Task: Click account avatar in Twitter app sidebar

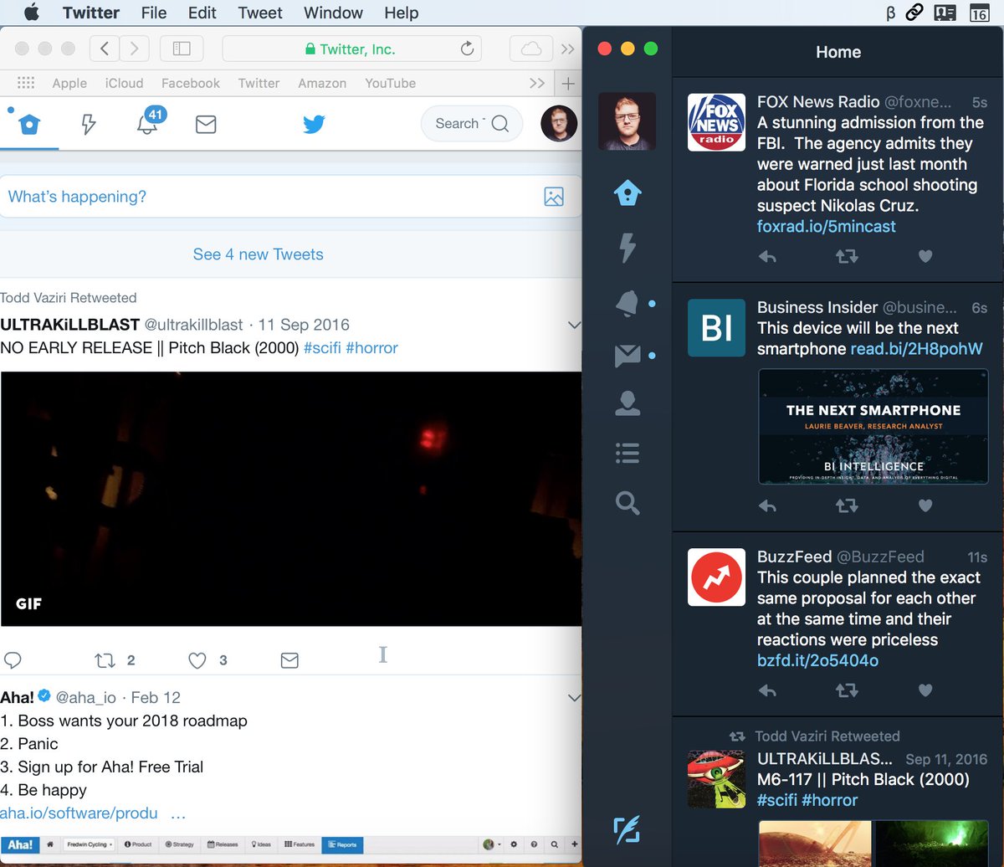Action: [627, 121]
